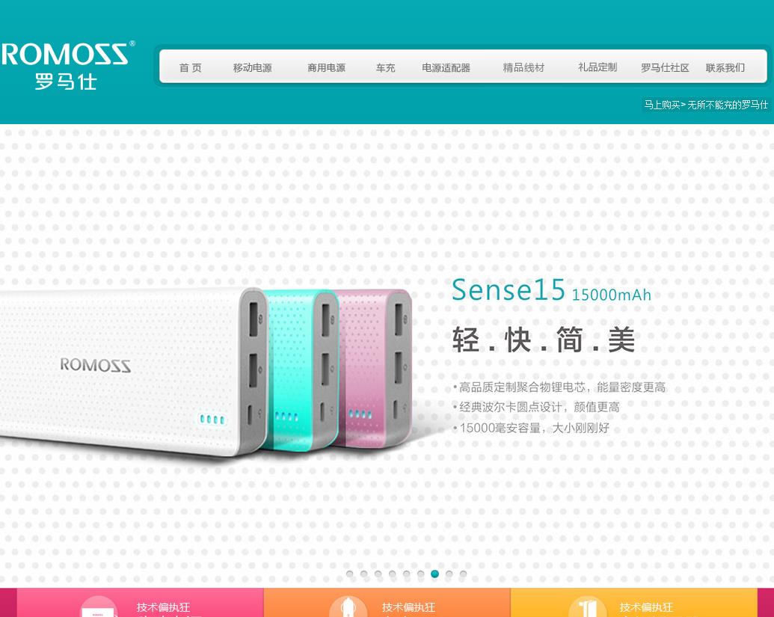774x617 pixels.
Task: Click the car charger icon in the orange tile
Action: [x=348, y=607]
